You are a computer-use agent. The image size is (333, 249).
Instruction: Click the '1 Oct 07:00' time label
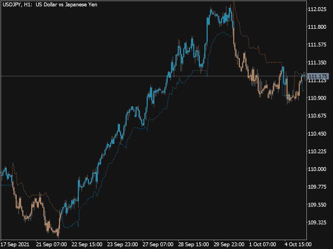263,245
